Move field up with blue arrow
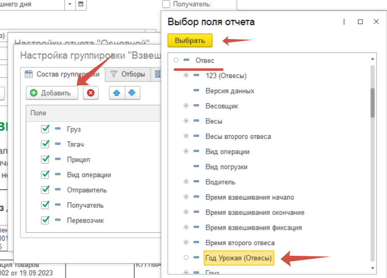This screenshot has height=278, width=387. (x=117, y=93)
